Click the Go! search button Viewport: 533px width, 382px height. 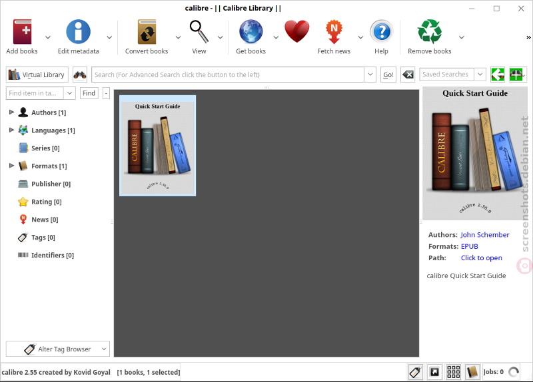click(388, 75)
